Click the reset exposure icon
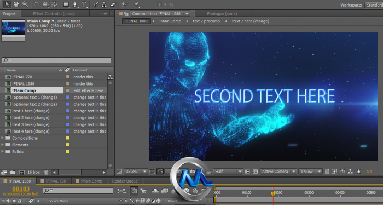 [359, 172]
